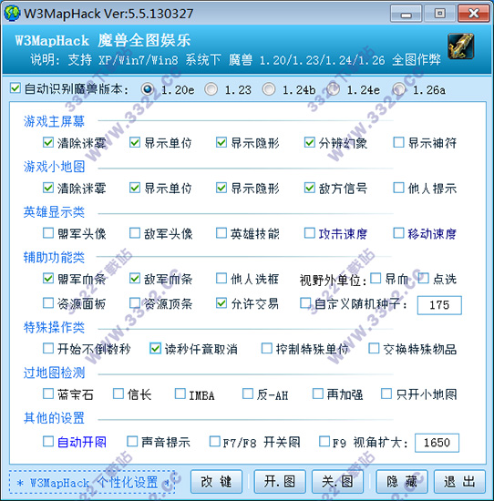Enable 蓝宝石 map detection checkbox
Image resolution: width=494 pixels, height=501 pixels.
(x=48, y=394)
